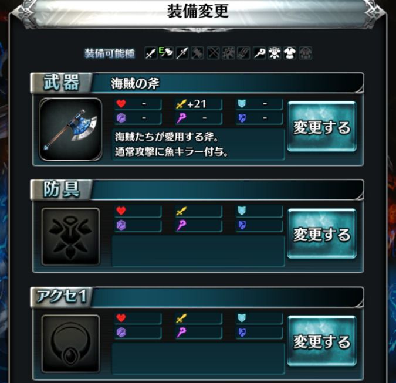Select the 防具 section header
396x383 pixels.
[x=62, y=190]
